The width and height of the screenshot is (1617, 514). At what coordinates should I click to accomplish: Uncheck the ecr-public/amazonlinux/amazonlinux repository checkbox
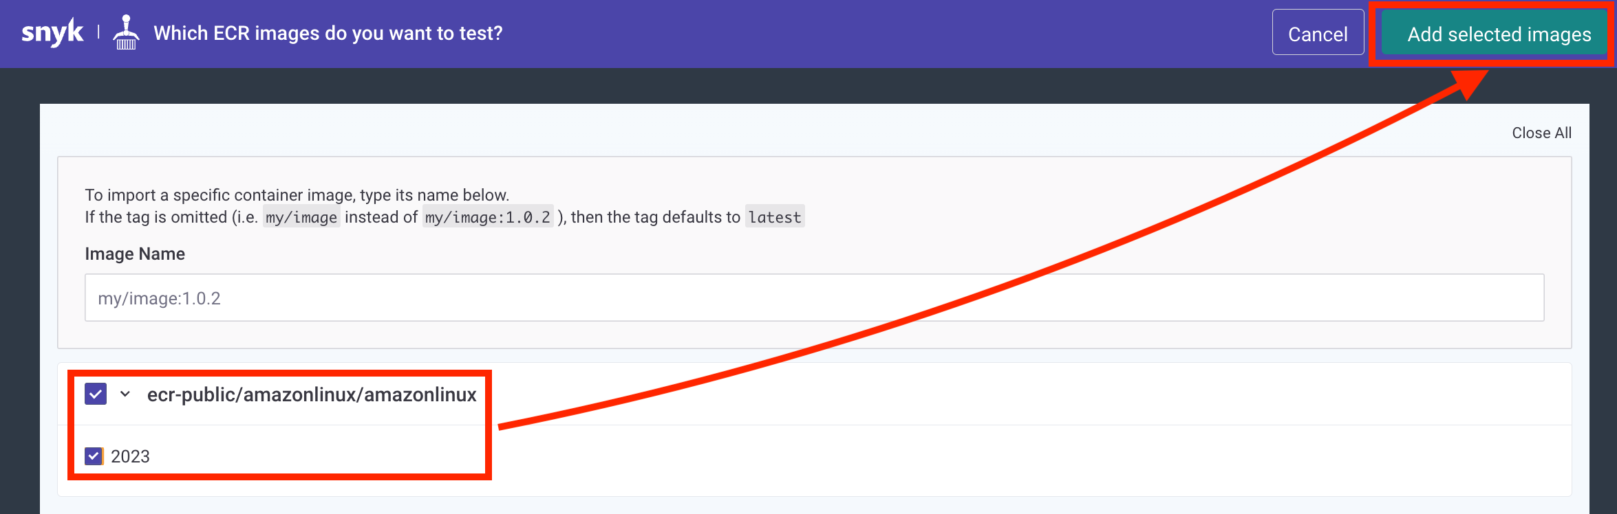(x=96, y=394)
